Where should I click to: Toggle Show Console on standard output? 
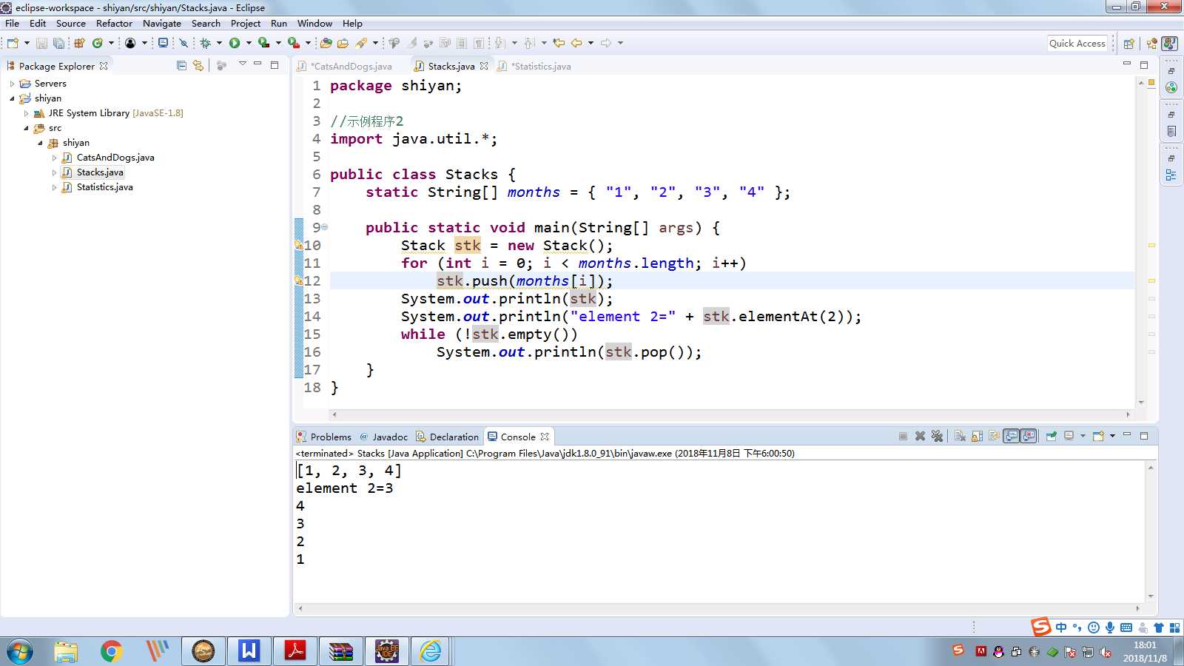(x=1011, y=436)
